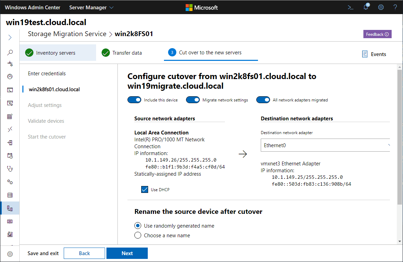Open the notifications bell icon
The height and width of the screenshot is (262, 403).
click(366, 7)
